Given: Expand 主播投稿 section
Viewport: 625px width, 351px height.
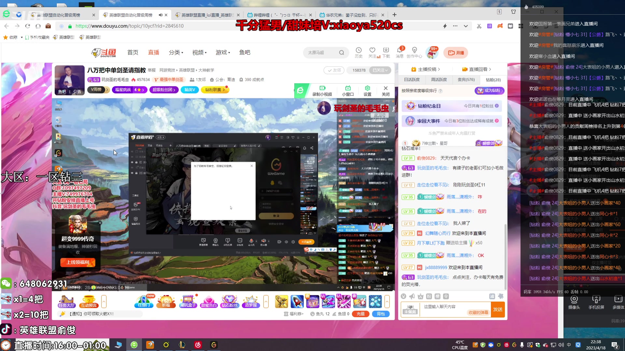Looking at the screenshot, I should (425, 69).
